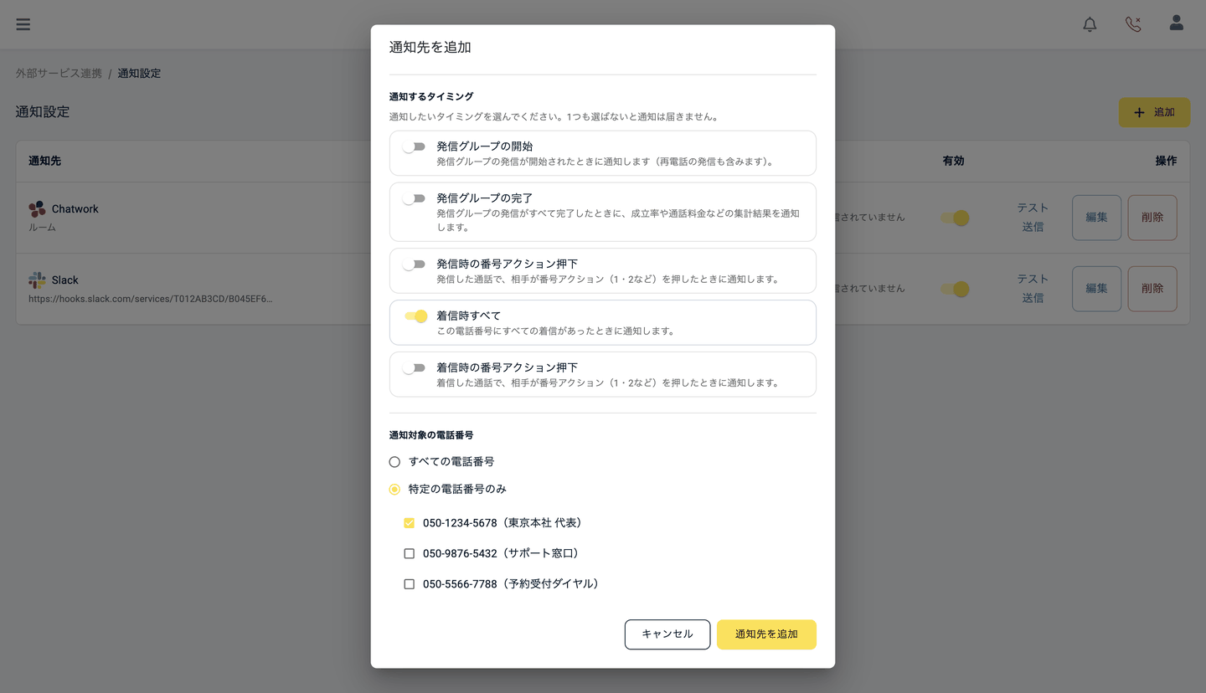The height and width of the screenshot is (693, 1206).
Task: Click the 通知設定 page heading
Action: coord(43,112)
